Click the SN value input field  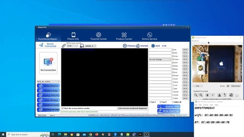pos(160,50)
